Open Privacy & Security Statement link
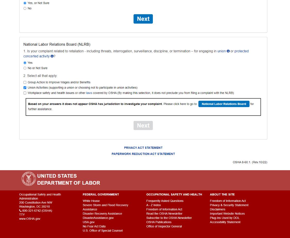This screenshot has width=290, height=238. 229,205
